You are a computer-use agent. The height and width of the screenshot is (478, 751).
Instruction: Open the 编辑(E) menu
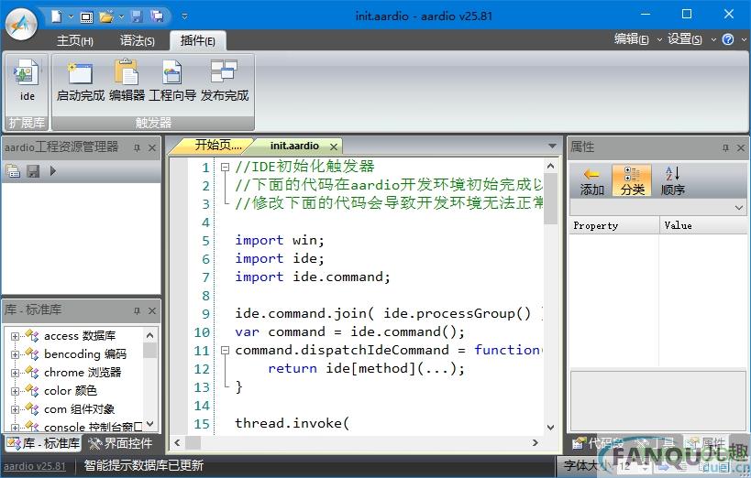click(632, 39)
